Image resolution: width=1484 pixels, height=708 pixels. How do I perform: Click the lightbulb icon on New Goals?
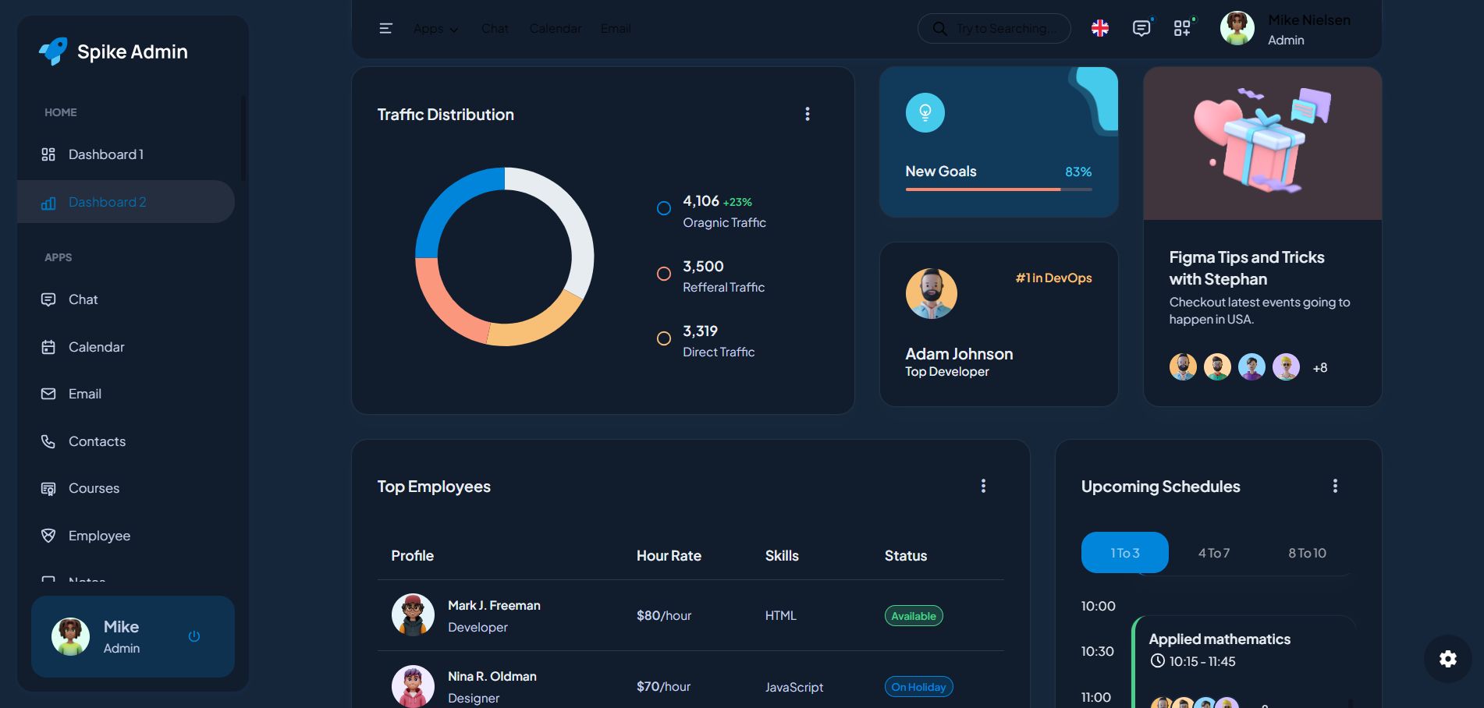(x=925, y=113)
